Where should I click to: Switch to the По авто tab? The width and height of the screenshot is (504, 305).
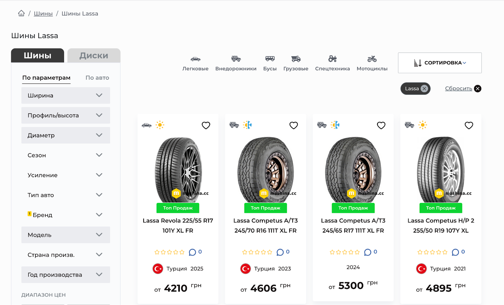coord(97,78)
